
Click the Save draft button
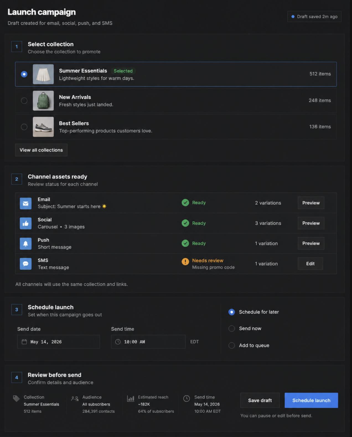click(x=260, y=400)
